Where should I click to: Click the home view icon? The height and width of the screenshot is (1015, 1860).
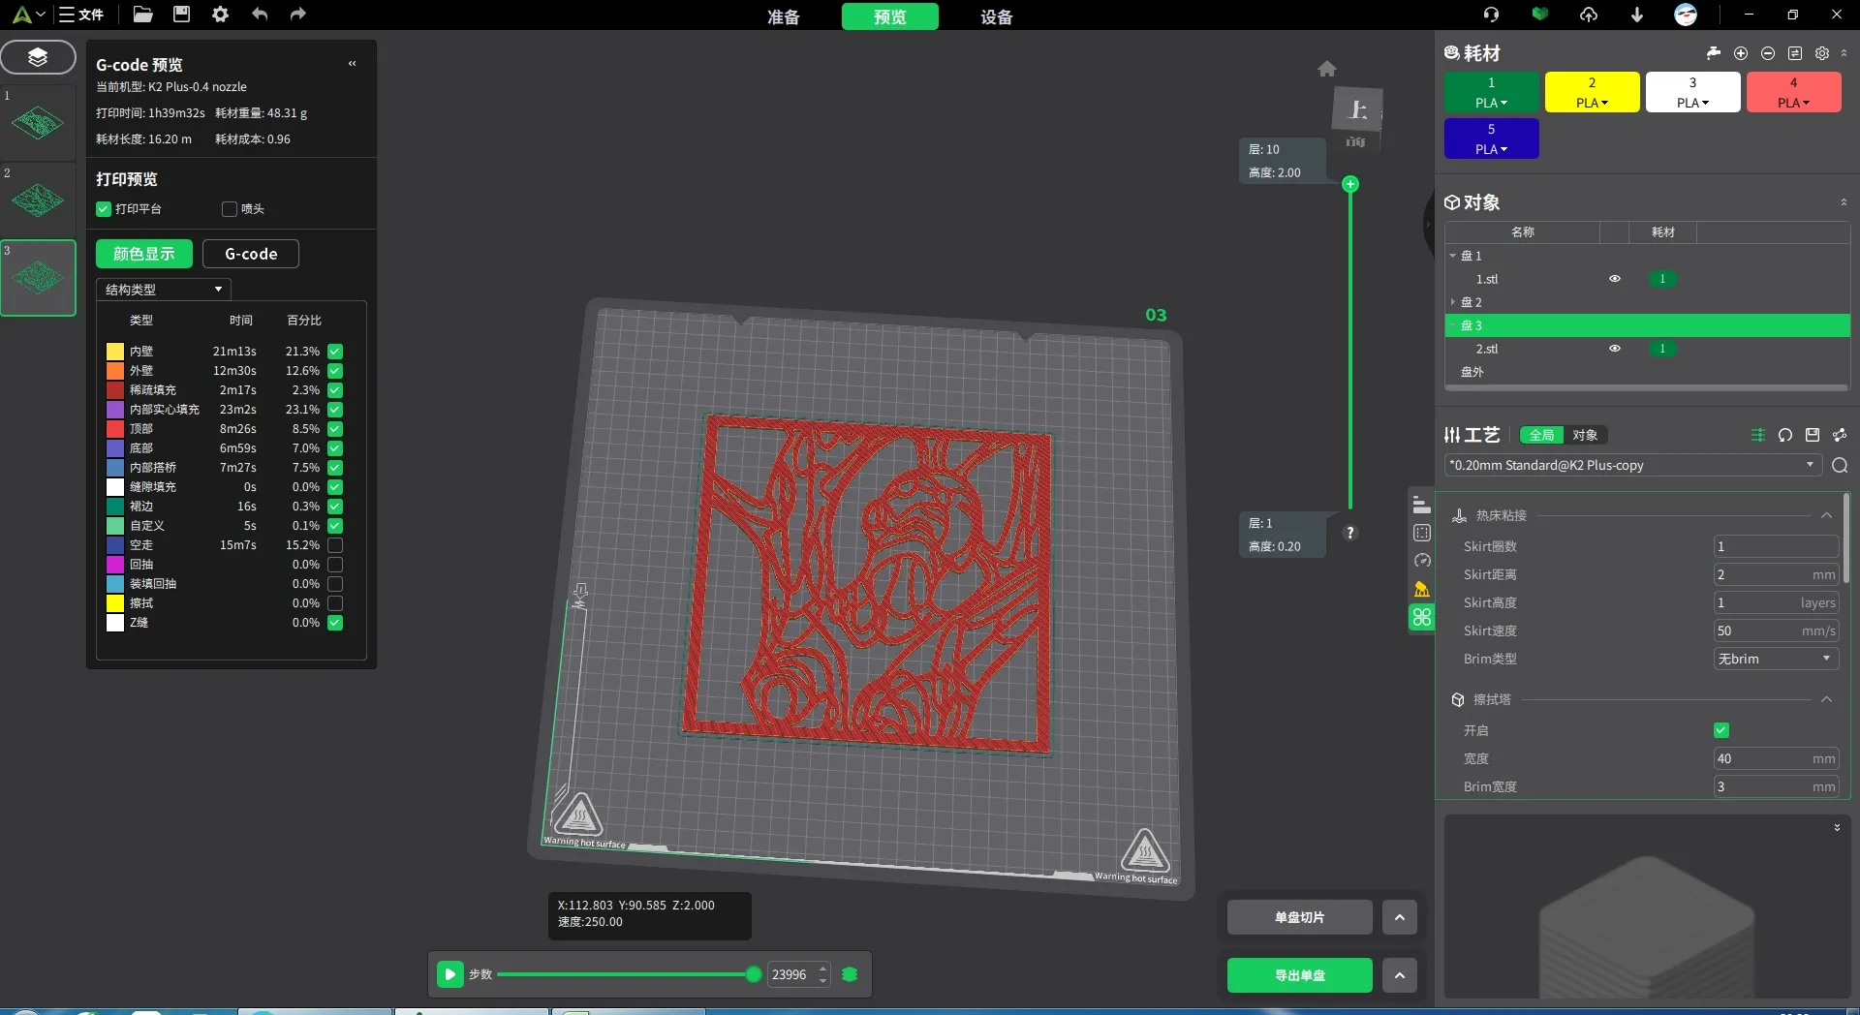pyautogui.click(x=1327, y=69)
